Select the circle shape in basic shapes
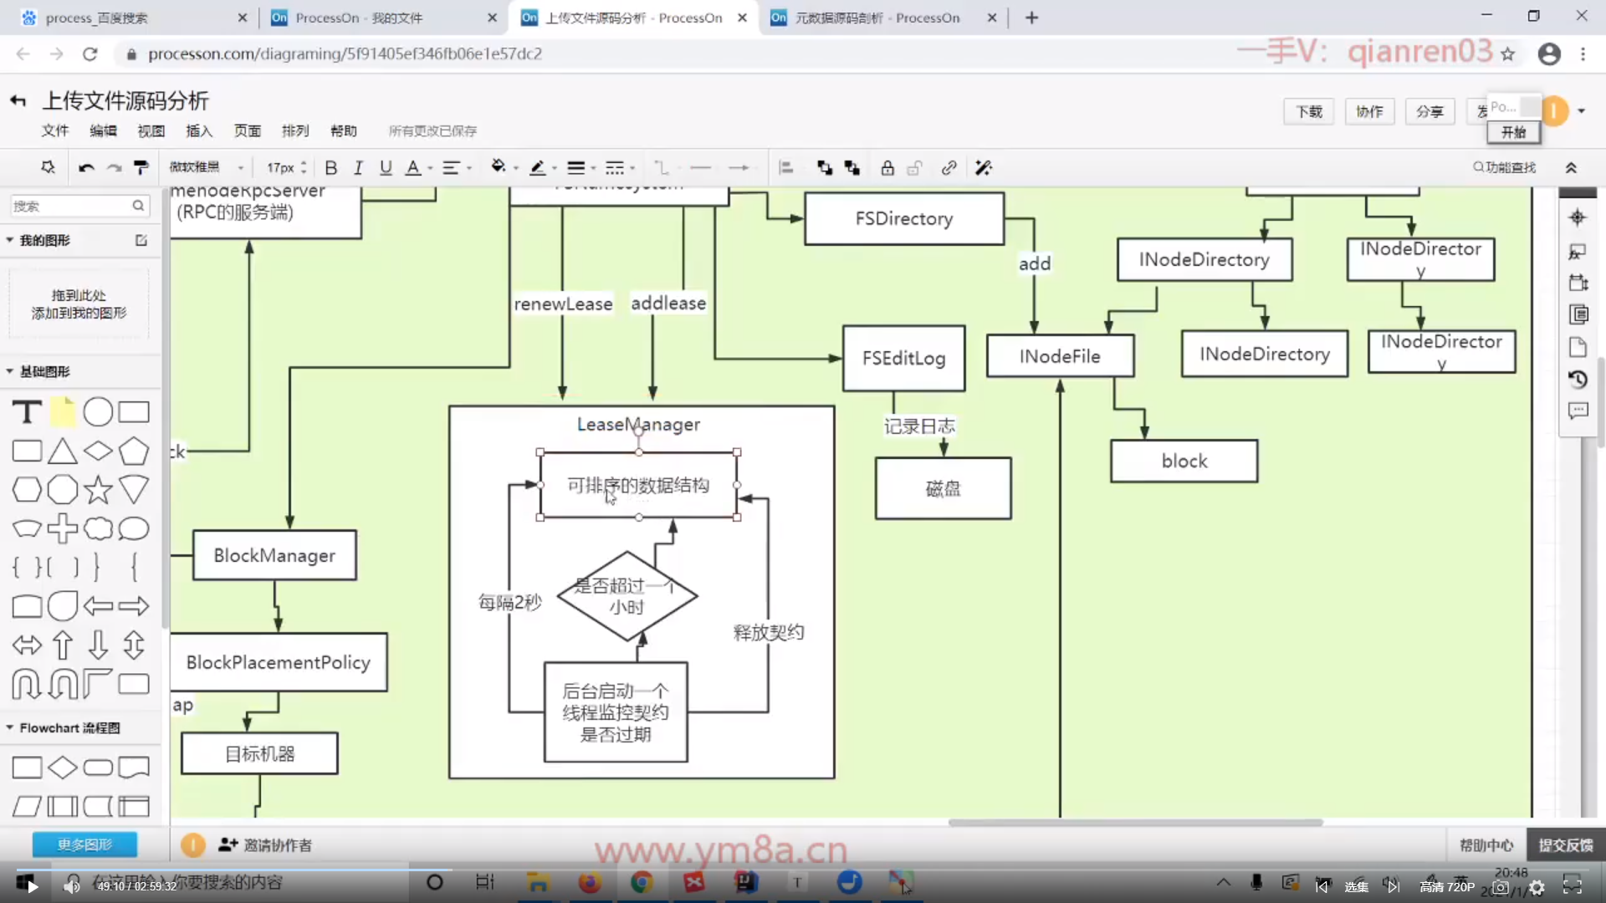 click(98, 411)
